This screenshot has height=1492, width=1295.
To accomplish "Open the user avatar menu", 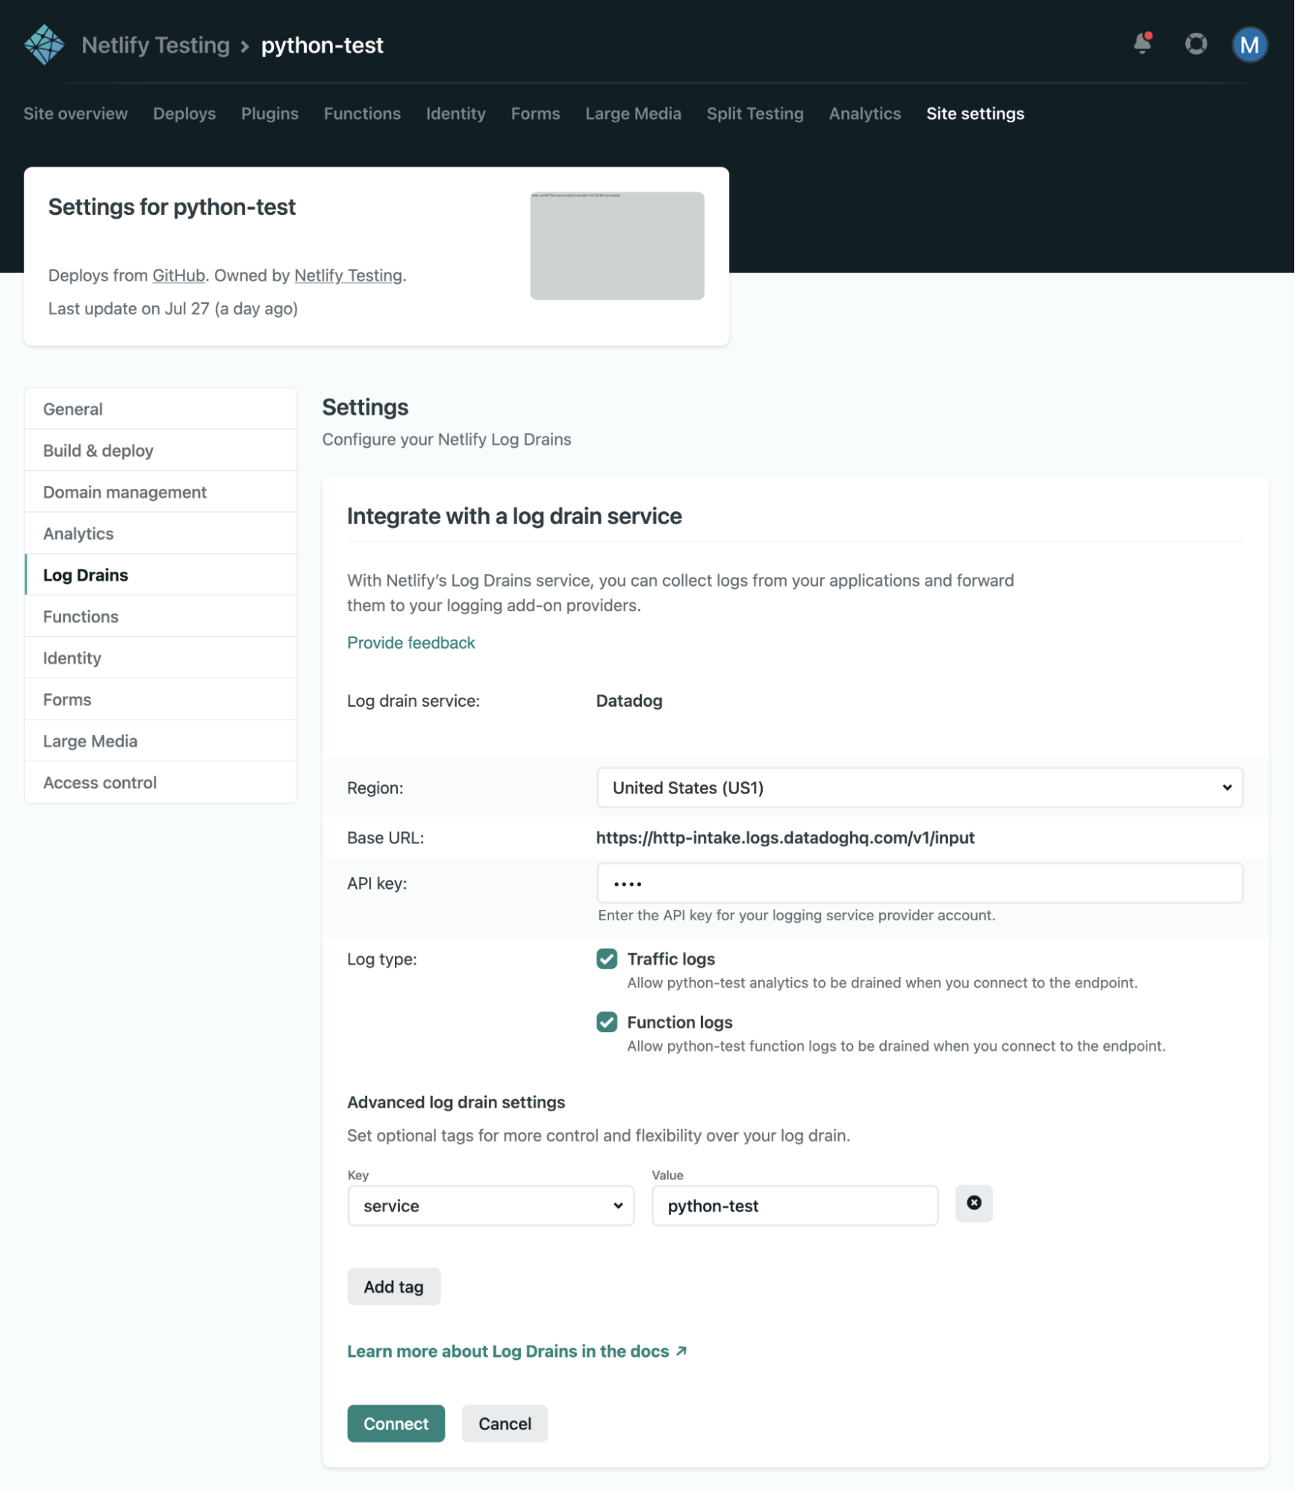I will point(1249,44).
